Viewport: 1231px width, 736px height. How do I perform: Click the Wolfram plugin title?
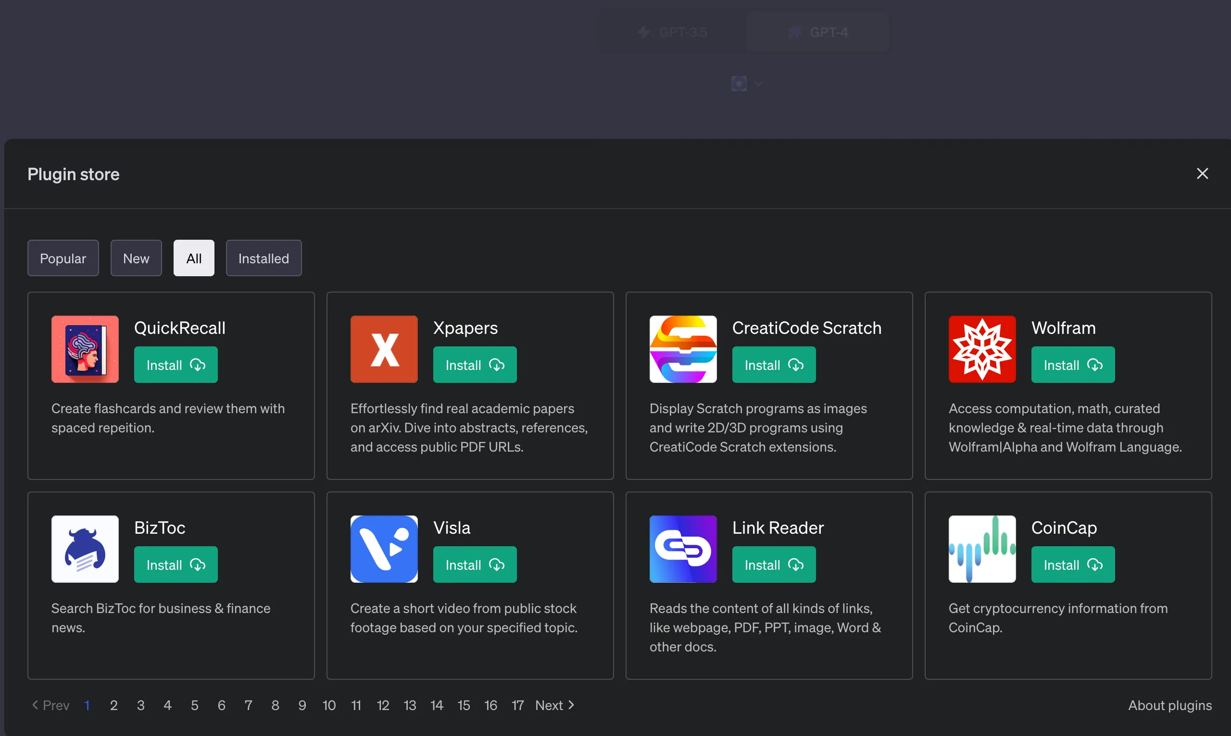(1063, 328)
